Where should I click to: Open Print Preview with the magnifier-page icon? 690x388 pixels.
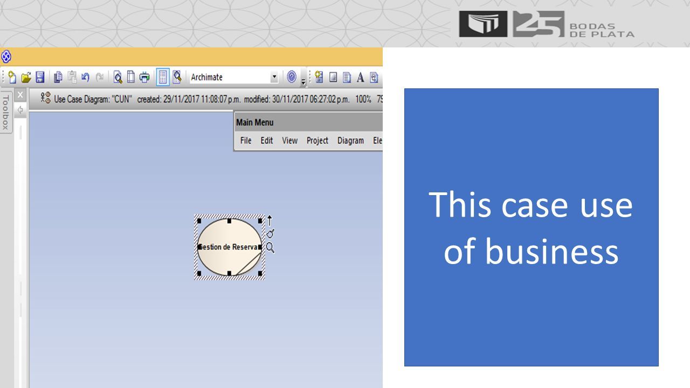pyautogui.click(x=118, y=77)
